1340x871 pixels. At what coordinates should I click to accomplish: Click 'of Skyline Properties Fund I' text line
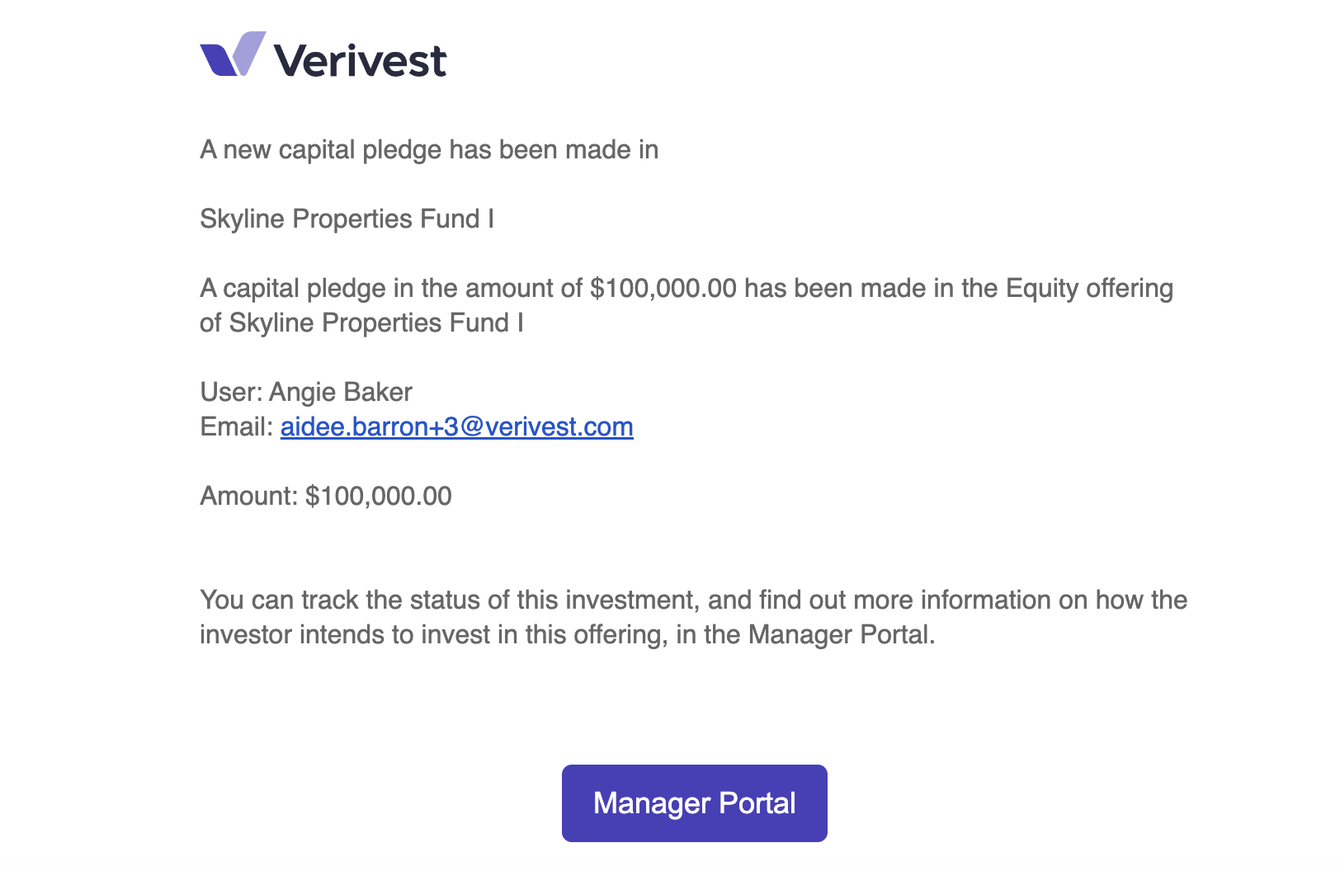tap(361, 323)
